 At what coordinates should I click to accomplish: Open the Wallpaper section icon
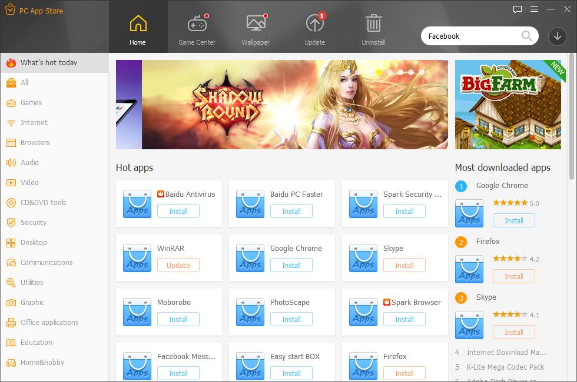tap(256, 25)
